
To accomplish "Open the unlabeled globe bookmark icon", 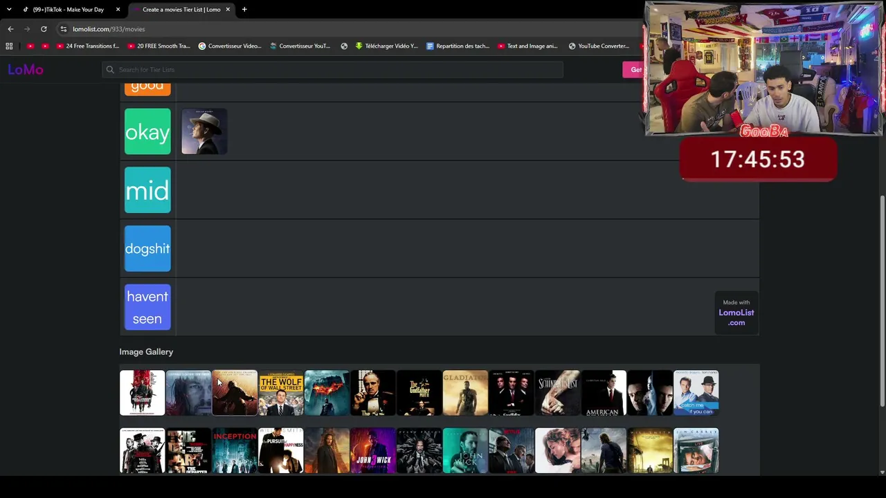I will [x=344, y=46].
